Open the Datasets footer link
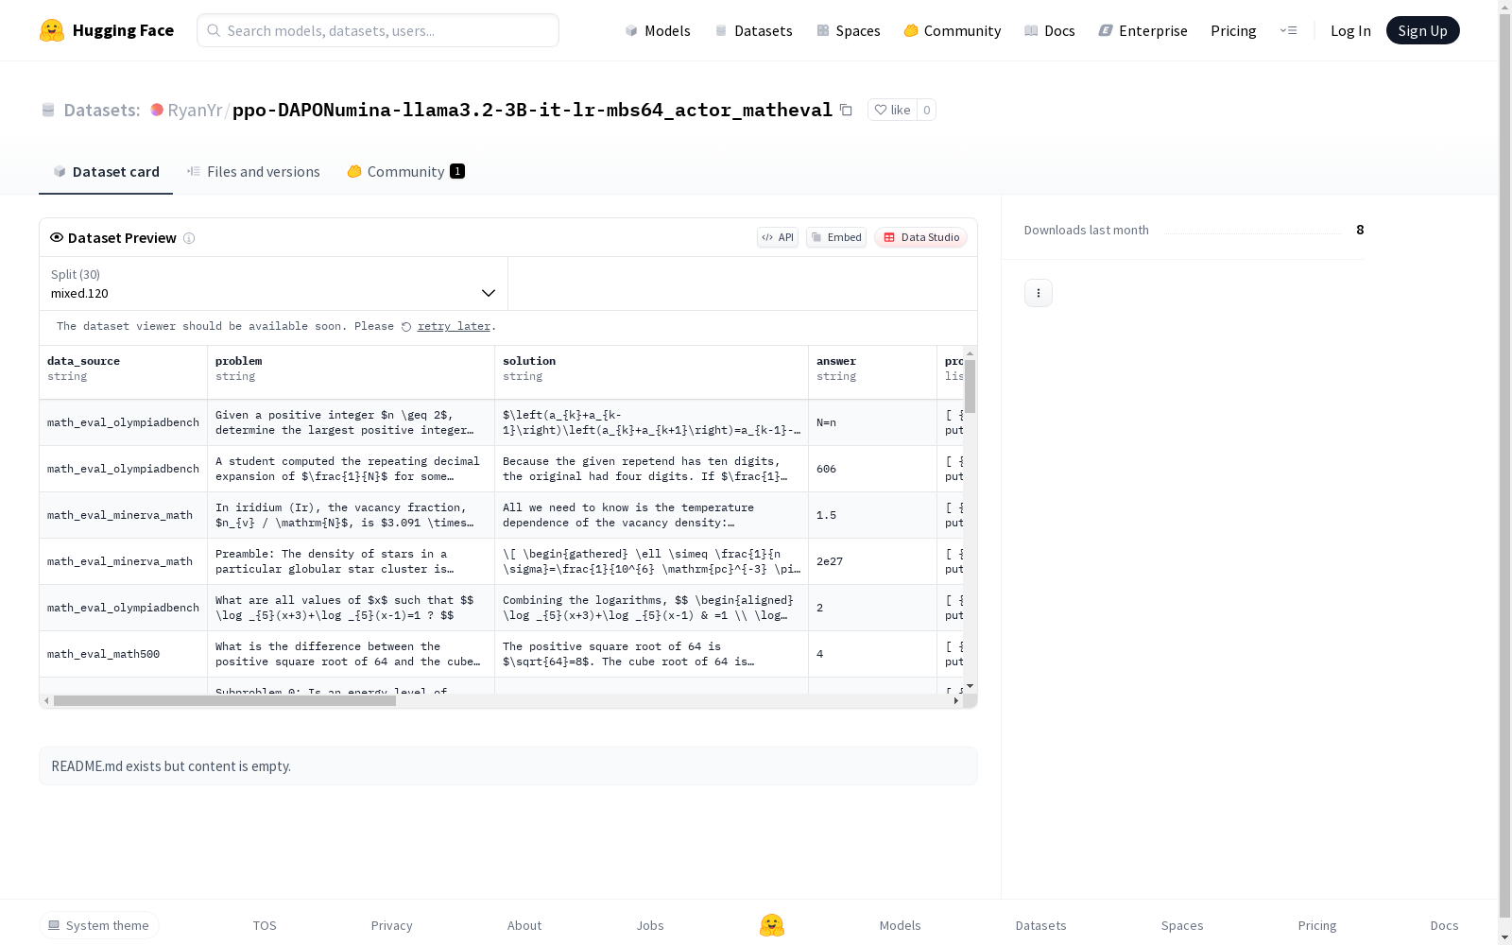Viewport: 1512px width, 945px height. click(1041, 925)
